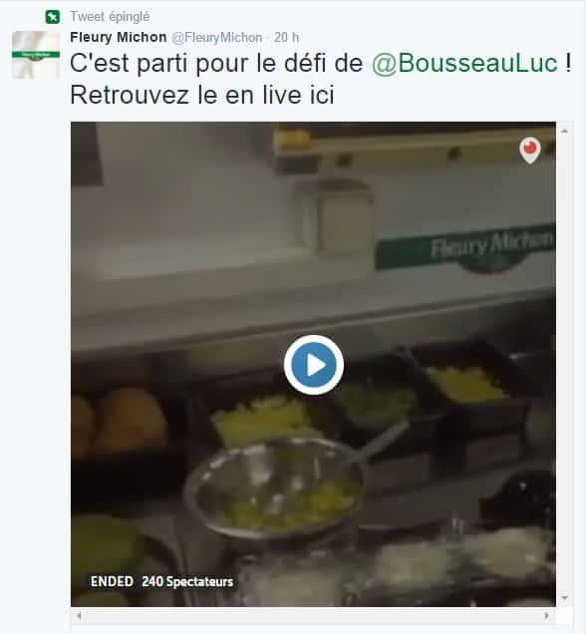Click the ENDED broadcast status label

[x=112, y=581]
